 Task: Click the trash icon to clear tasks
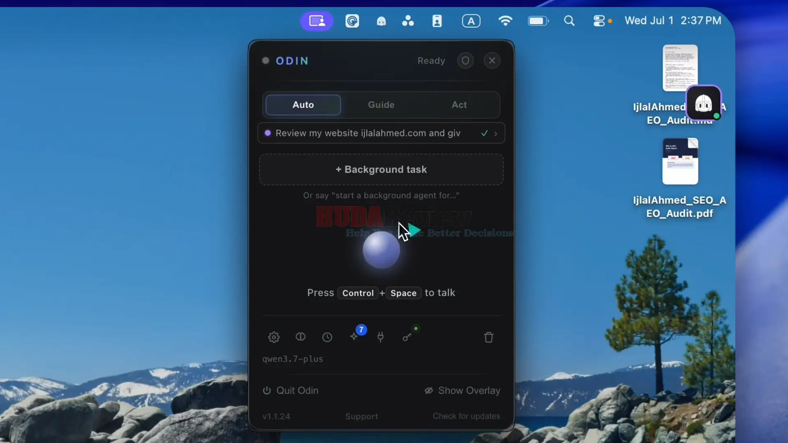point(489,337)
